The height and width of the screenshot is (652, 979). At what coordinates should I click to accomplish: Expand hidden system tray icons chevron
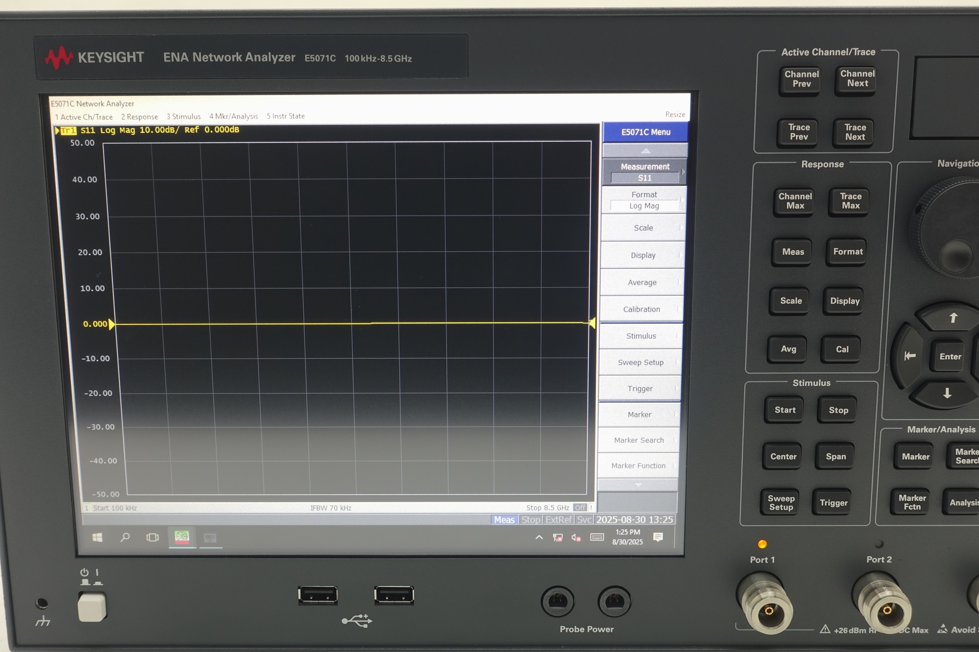coord(539,537)
